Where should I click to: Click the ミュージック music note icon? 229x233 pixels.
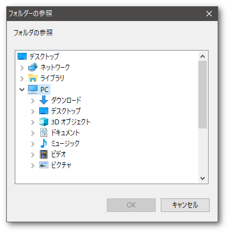click(x=44, y=143)
